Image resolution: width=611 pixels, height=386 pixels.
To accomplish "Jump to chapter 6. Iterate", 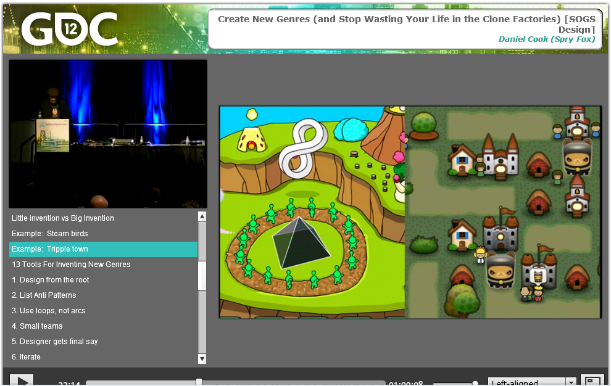I will (103, 357).
